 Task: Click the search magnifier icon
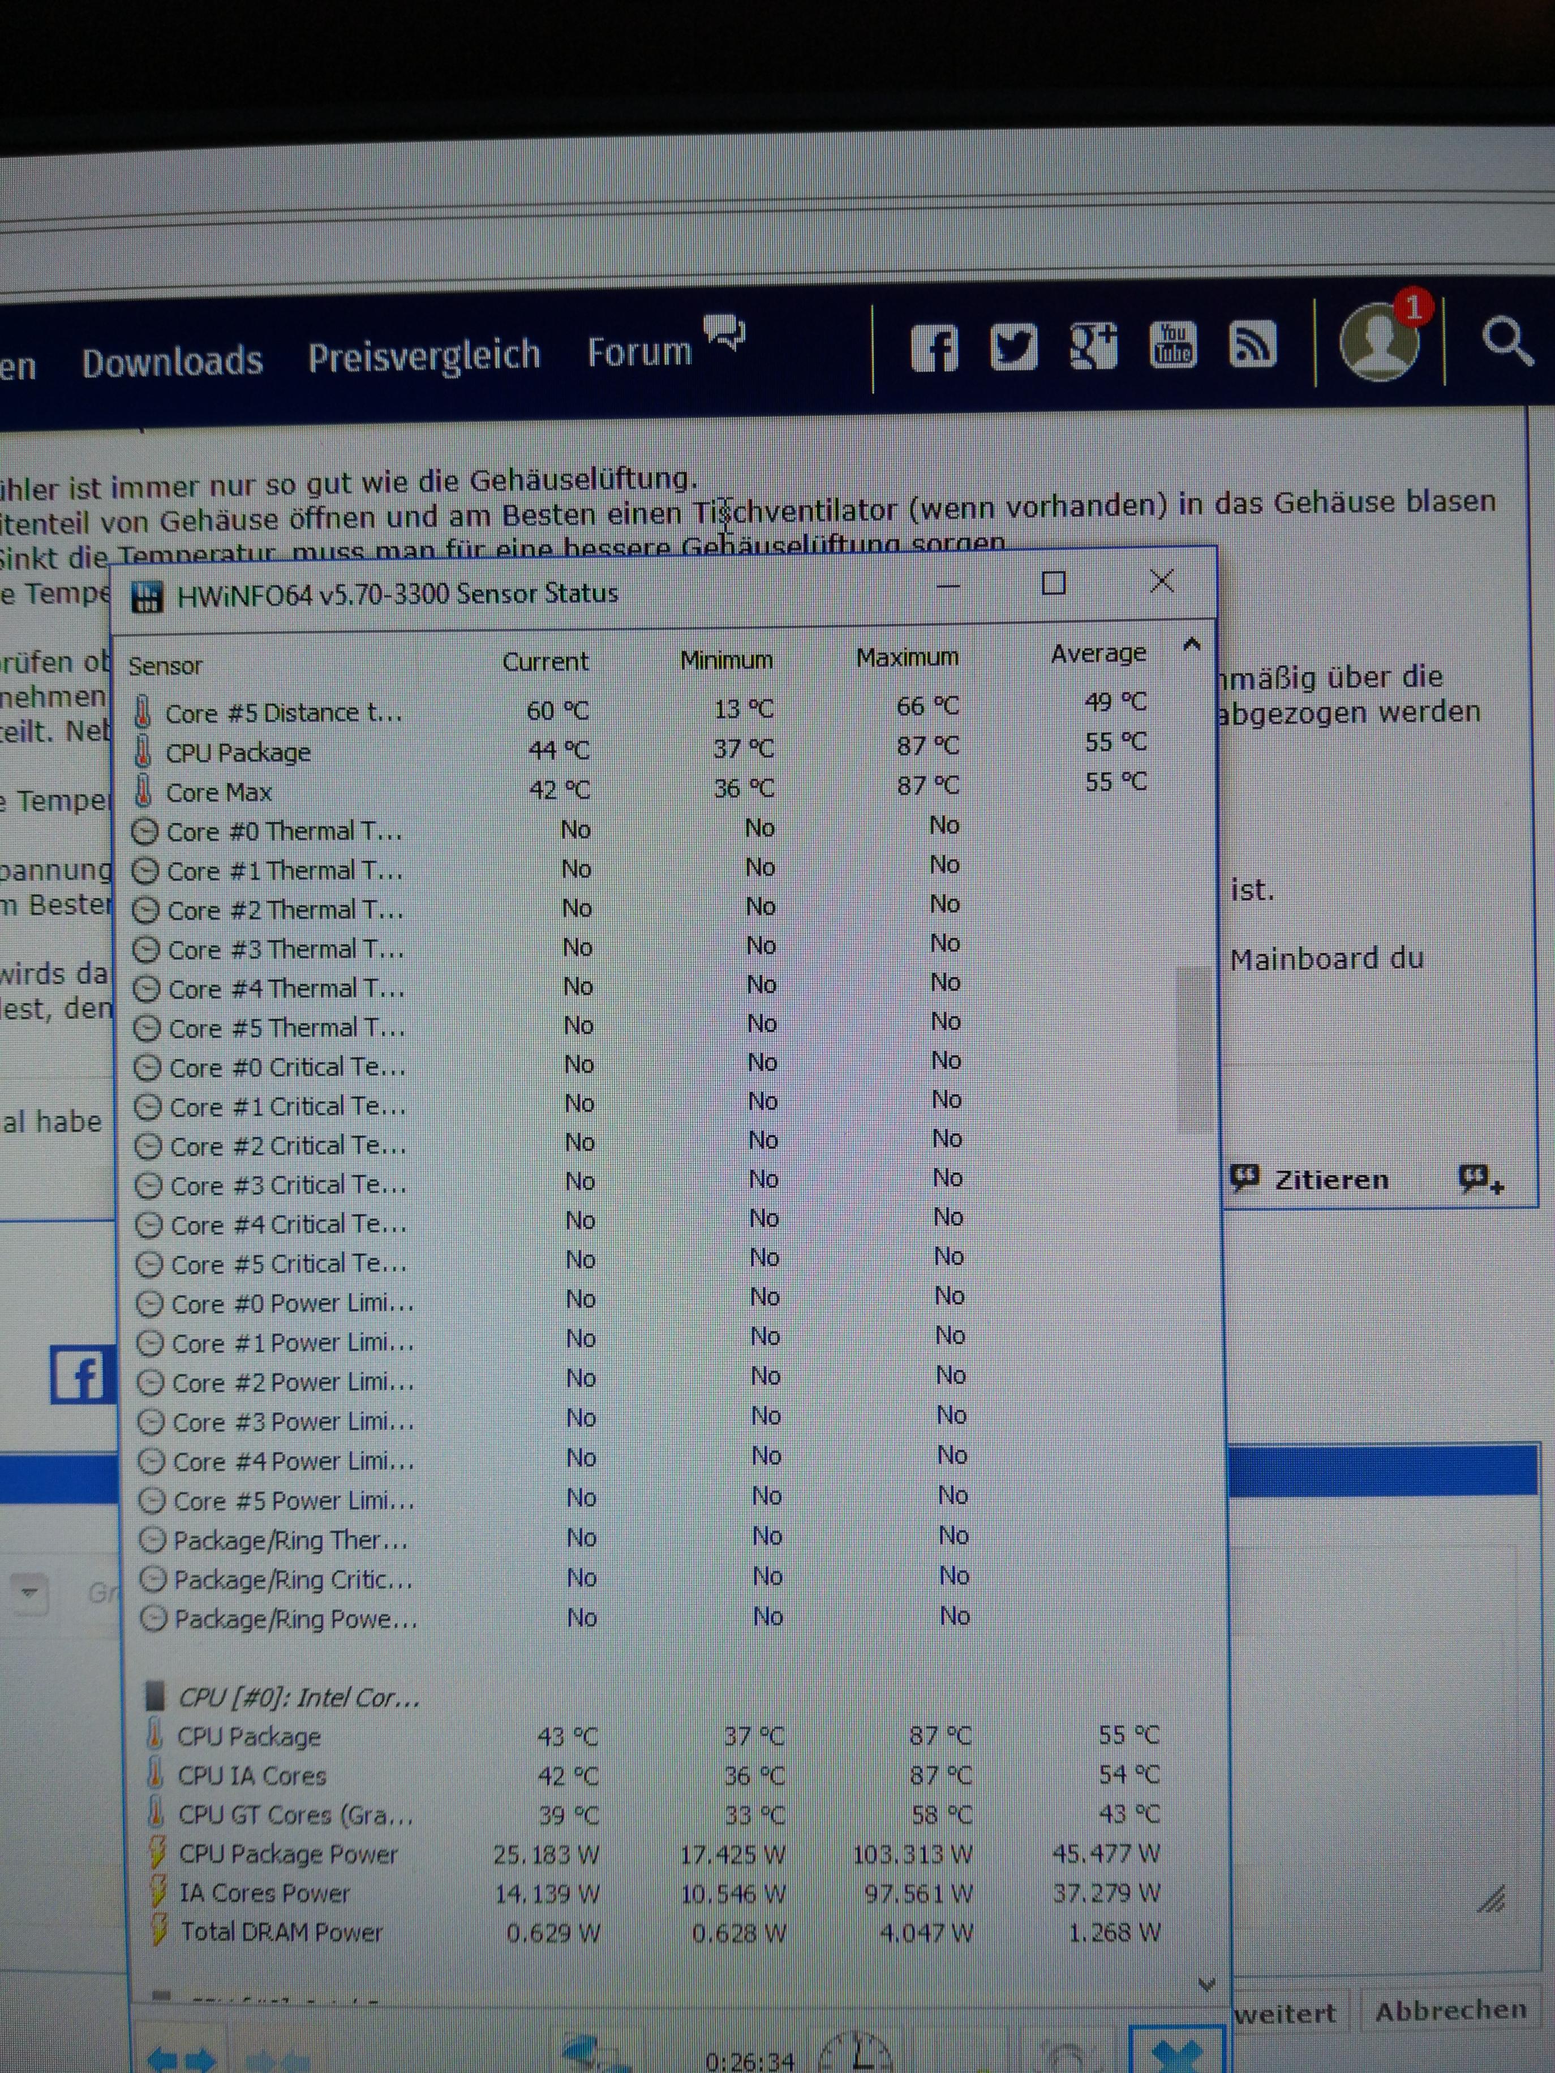coord(1506,340)
